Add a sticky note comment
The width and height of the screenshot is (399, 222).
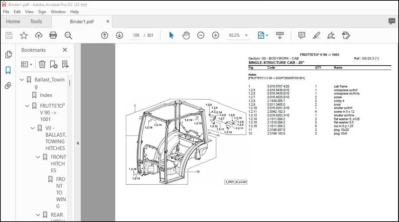pyautogui.click(x=301, y=35)
